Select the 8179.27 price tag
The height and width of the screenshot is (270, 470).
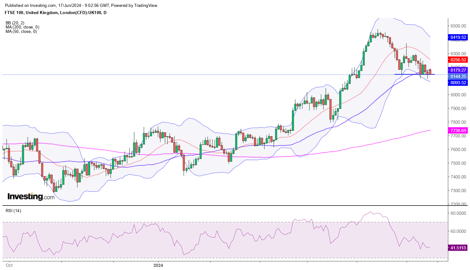point(458,70)
